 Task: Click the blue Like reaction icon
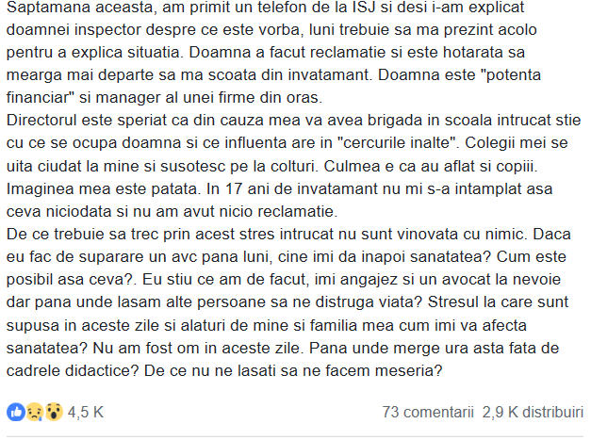point(16,412)
